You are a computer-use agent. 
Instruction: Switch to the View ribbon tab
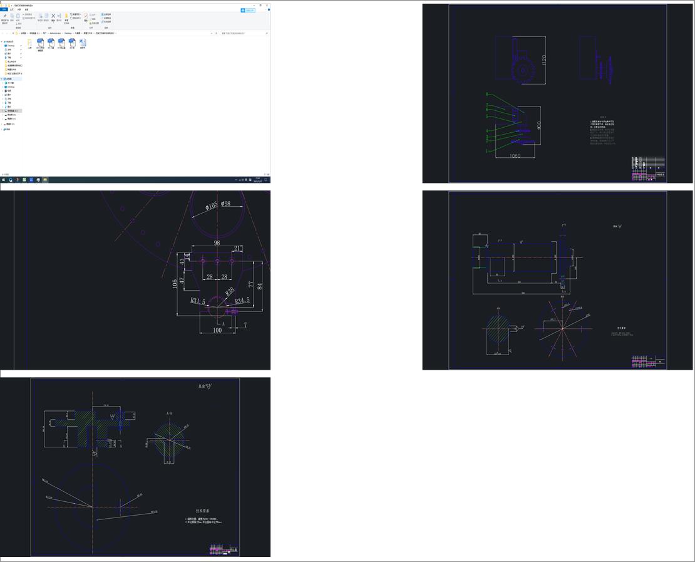(x=26, y=10)
